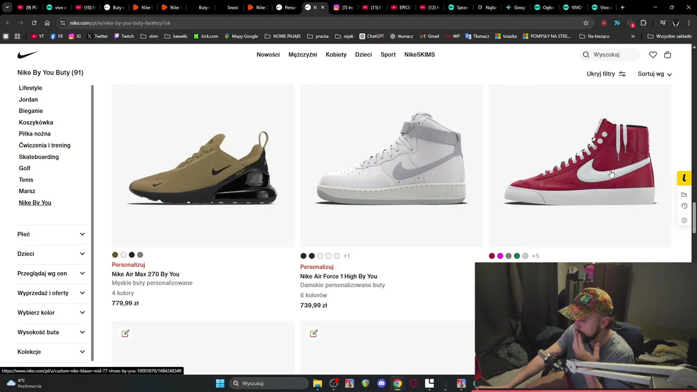697x392 pixels.
Task: Open the ChatGPT bookmark
Action: click(x=371, y=36)
